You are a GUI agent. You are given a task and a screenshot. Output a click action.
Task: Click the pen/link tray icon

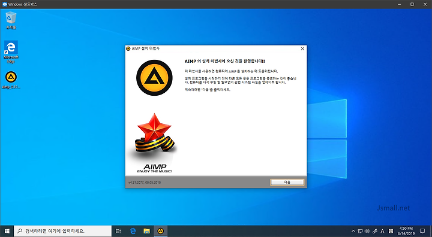point(374,231)
